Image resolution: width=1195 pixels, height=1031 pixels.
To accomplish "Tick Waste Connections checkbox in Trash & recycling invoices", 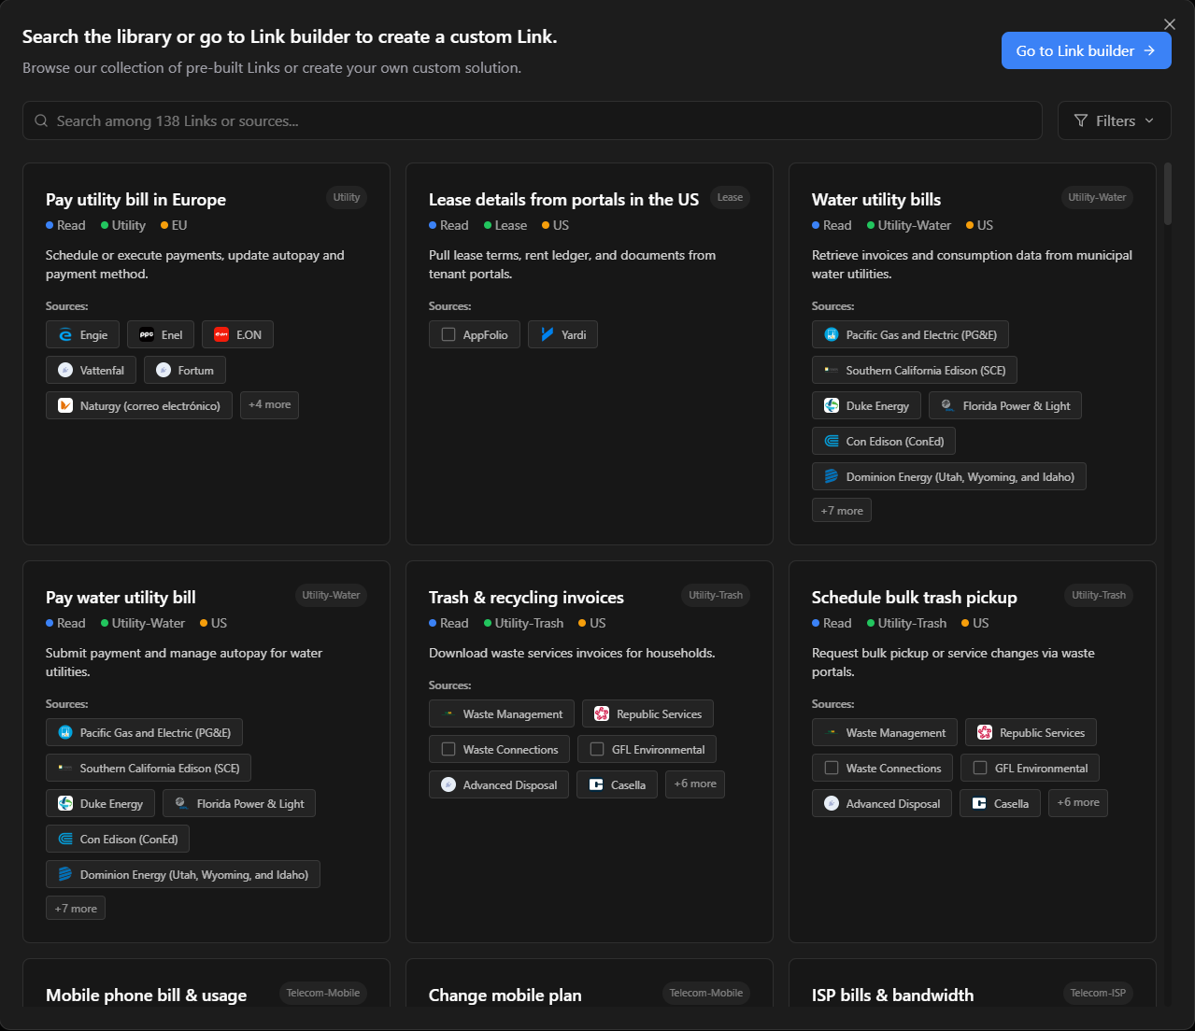I will pyautogui.click(x=448, y=750).
